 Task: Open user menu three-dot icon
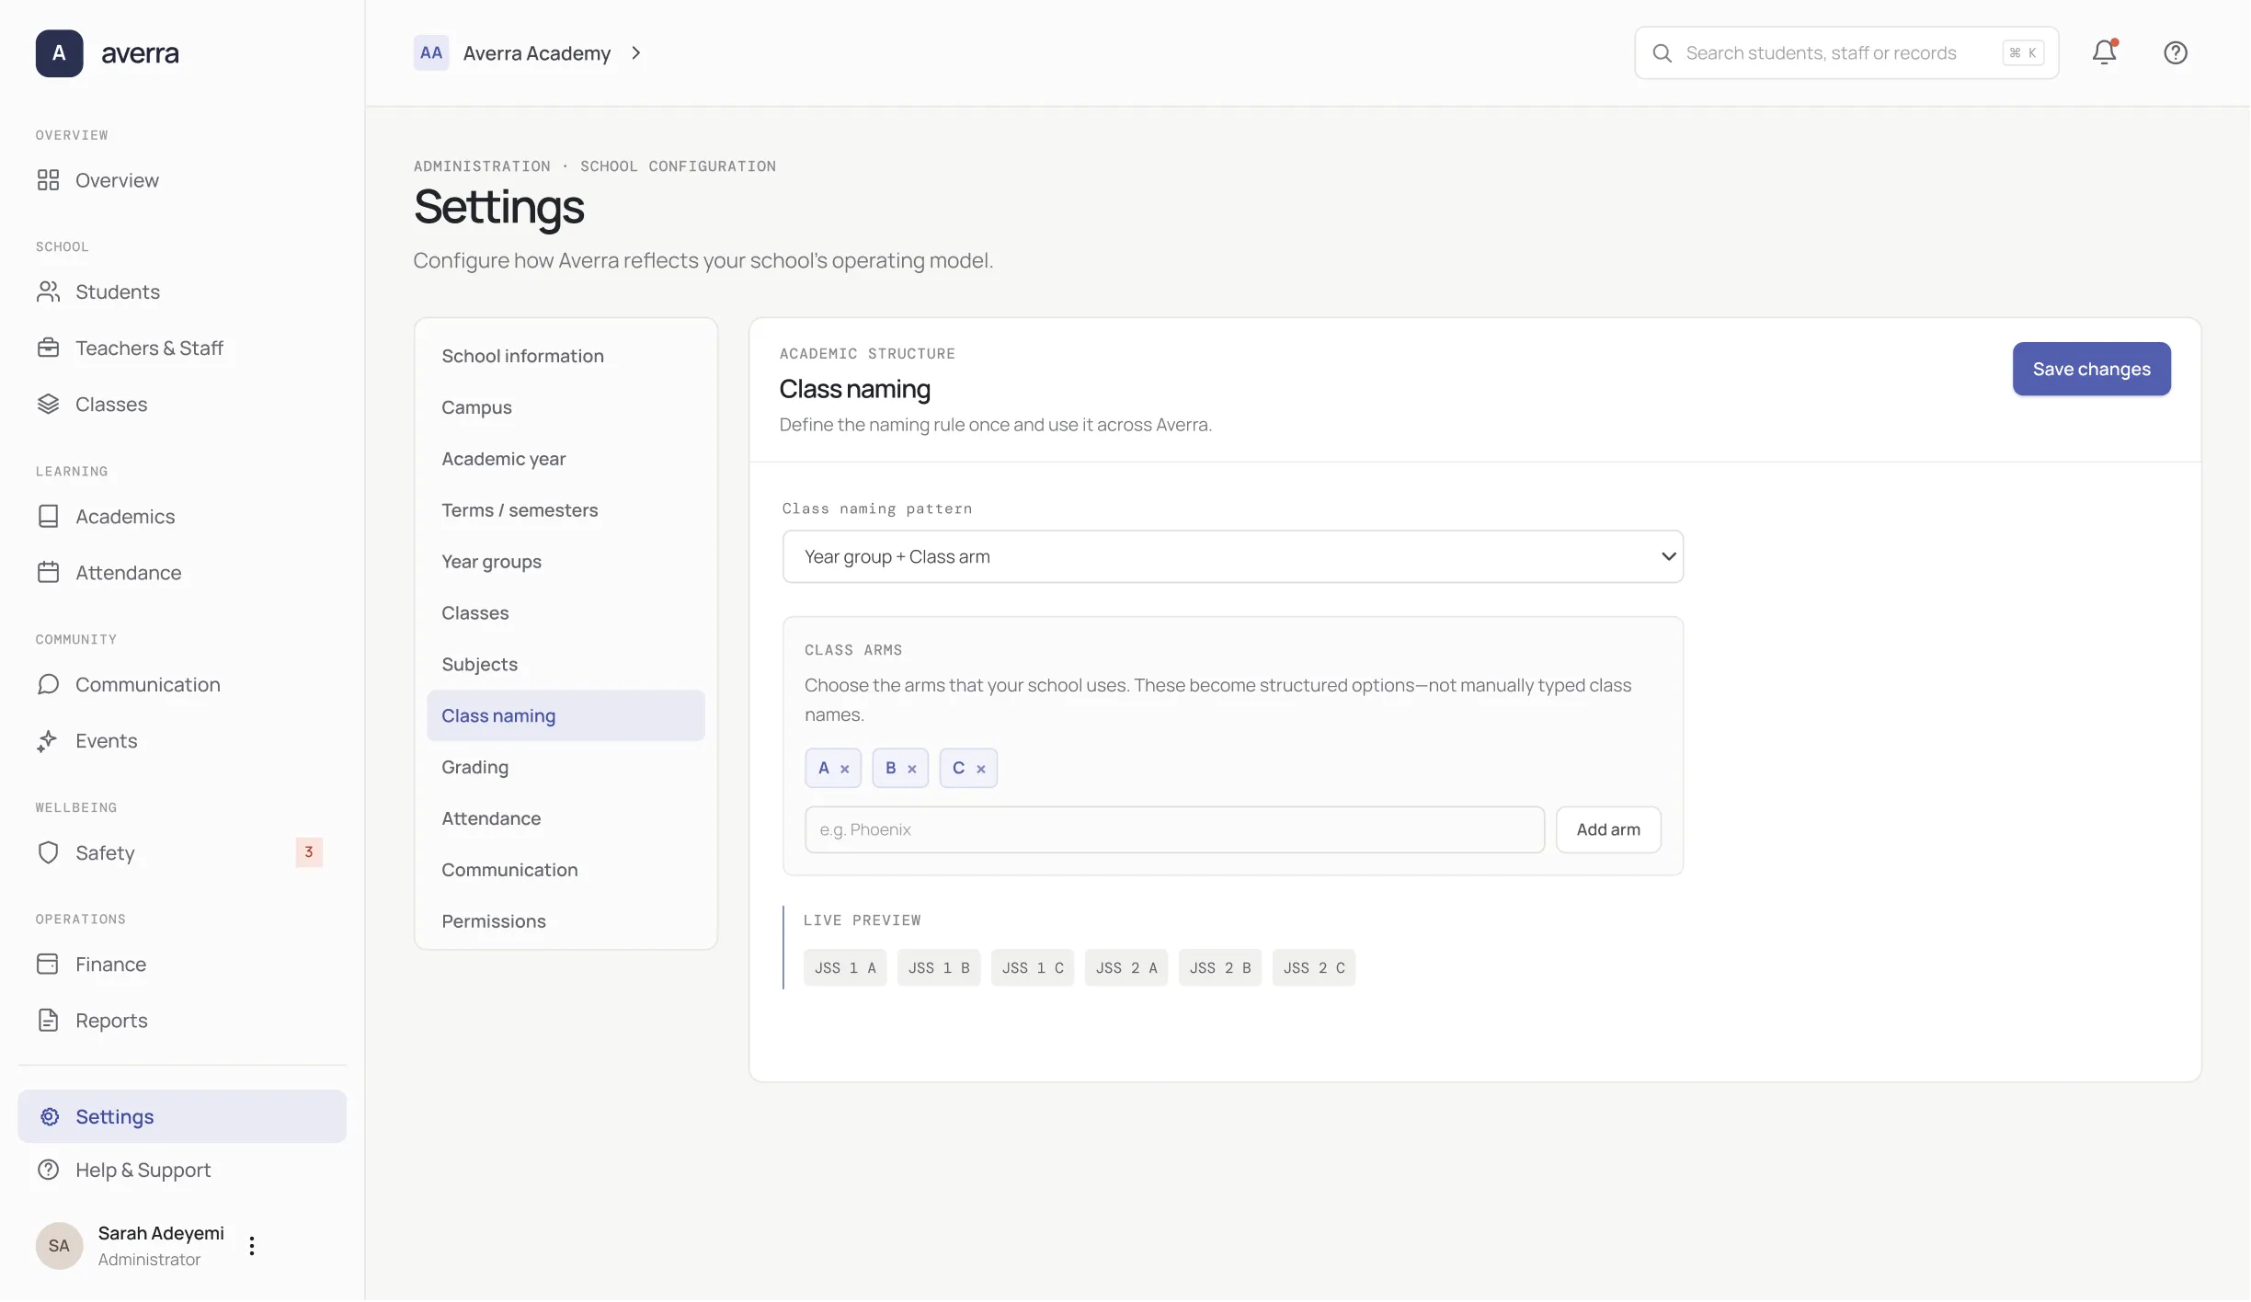pos(251,1245)
